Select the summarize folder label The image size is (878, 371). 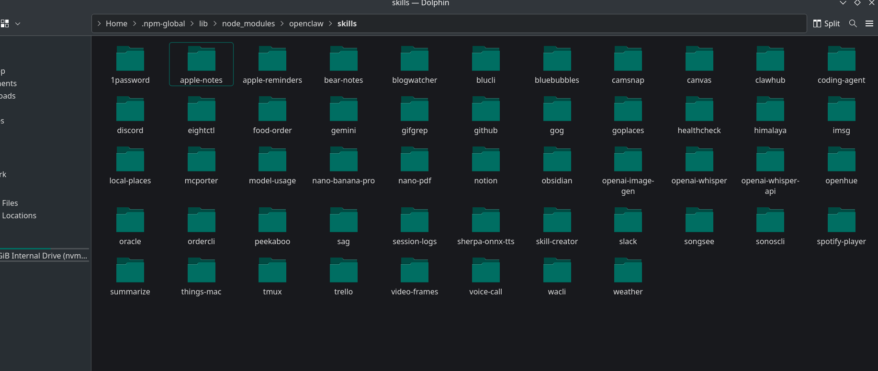tap(130, 292)
